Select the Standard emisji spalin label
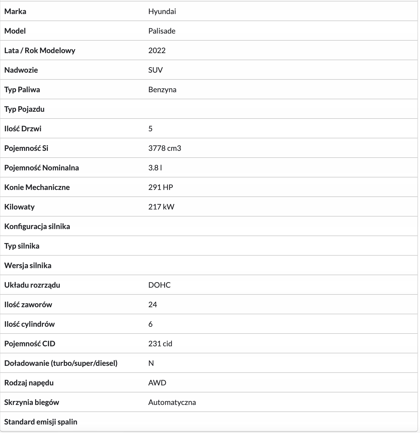The height and width of the screenshot is (433, 420). [x=41, y=422]
